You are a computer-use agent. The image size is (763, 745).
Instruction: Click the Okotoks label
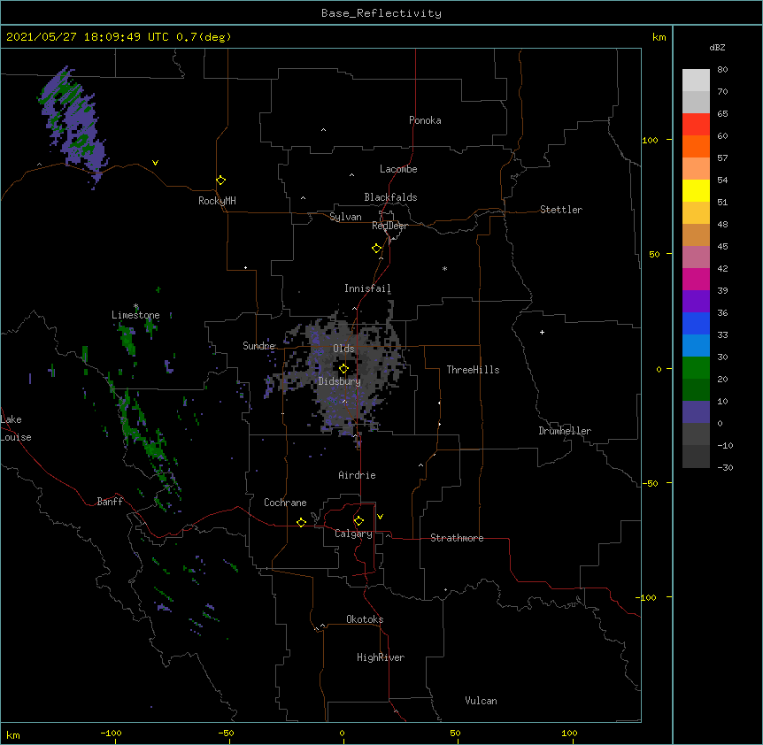(x=365, y=619)
